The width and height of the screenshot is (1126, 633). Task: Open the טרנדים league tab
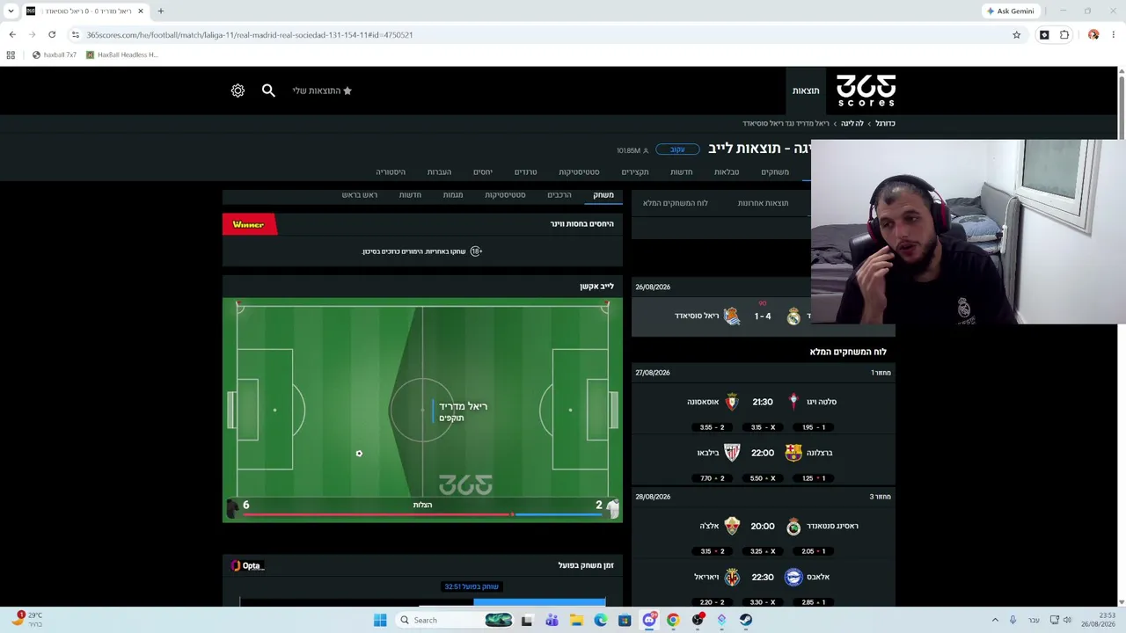[x=525, y=171]
